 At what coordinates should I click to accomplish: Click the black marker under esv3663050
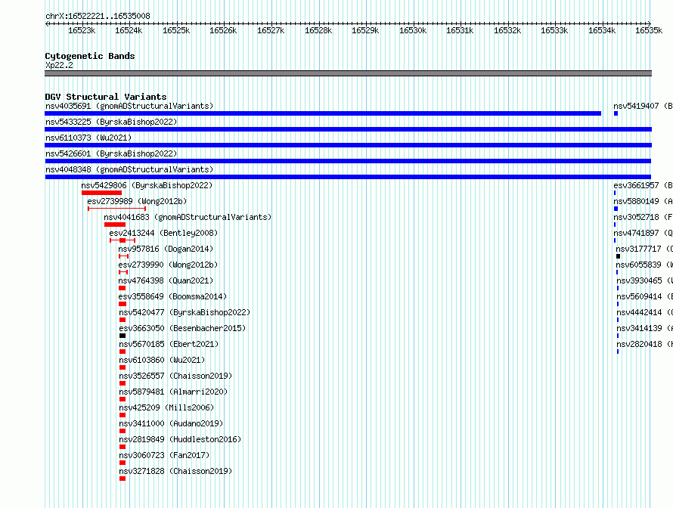point(123,336)
